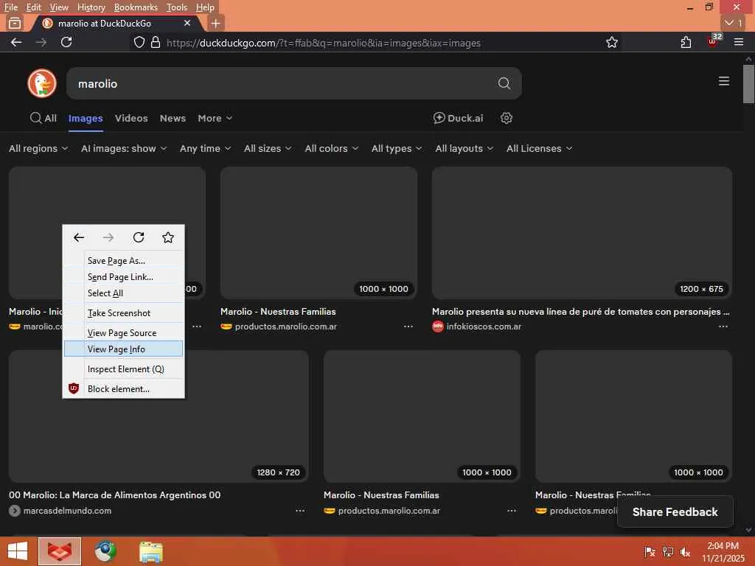The image size is (755, 566).
Task: Choose Save Page As... from context menu
Action: point(123,260)
